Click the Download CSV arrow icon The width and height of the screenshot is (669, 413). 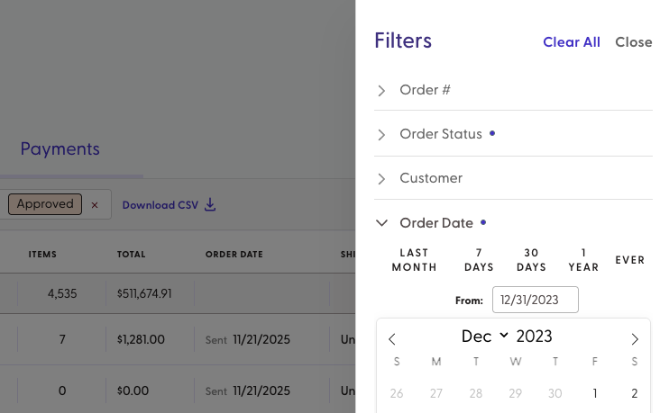point(210,204)
